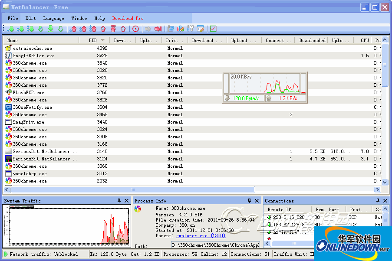
Task: Click the Network traffic unblocked status icon
Action: coord(6,254)
